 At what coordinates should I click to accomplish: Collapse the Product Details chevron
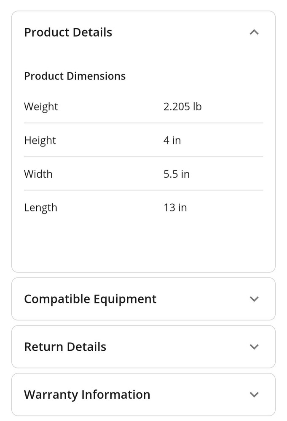tap(254, 32)
